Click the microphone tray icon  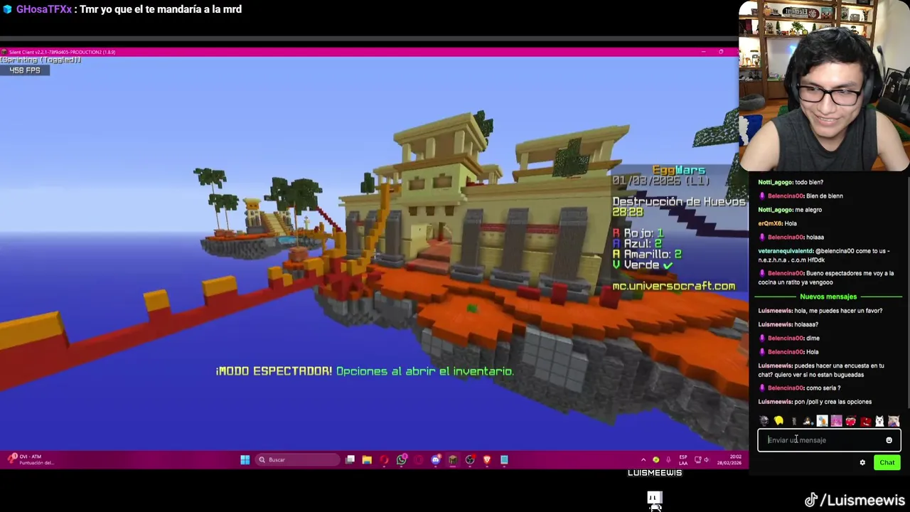668,459
